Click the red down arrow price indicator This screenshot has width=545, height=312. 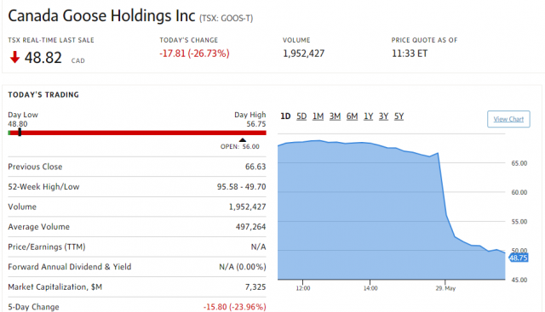(14, 57)
